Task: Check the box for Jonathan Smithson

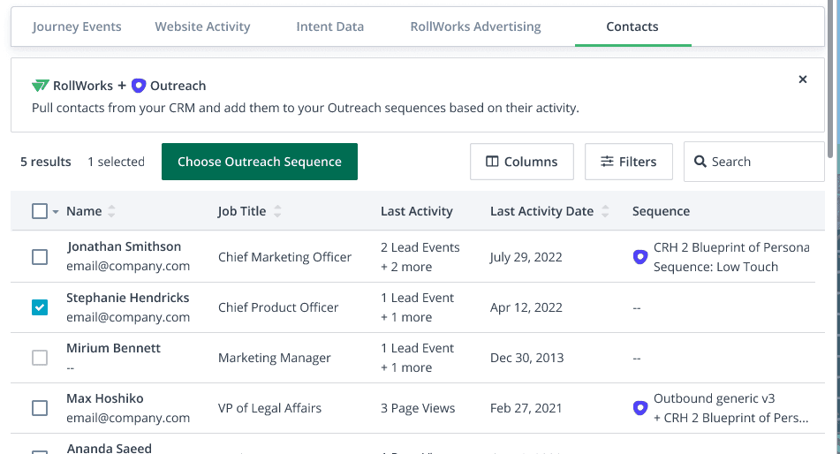Action: 40,257
